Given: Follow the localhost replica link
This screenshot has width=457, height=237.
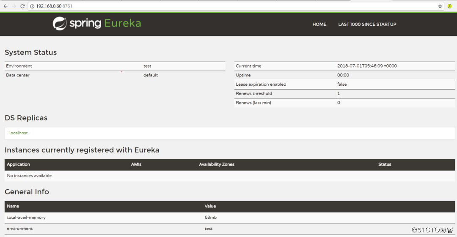Looking at the screenshot, I should tap(18, 133).
